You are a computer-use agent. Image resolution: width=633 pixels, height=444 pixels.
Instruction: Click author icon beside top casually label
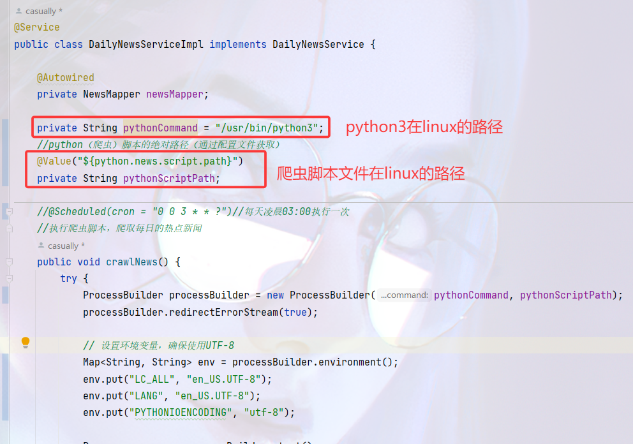click(19, 11)
